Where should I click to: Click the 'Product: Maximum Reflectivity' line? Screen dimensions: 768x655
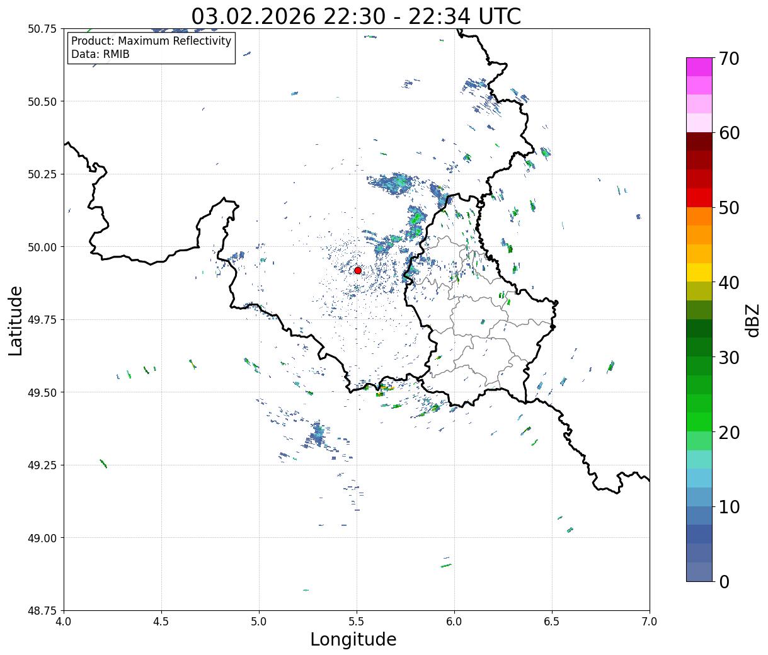tap(151, 41)
